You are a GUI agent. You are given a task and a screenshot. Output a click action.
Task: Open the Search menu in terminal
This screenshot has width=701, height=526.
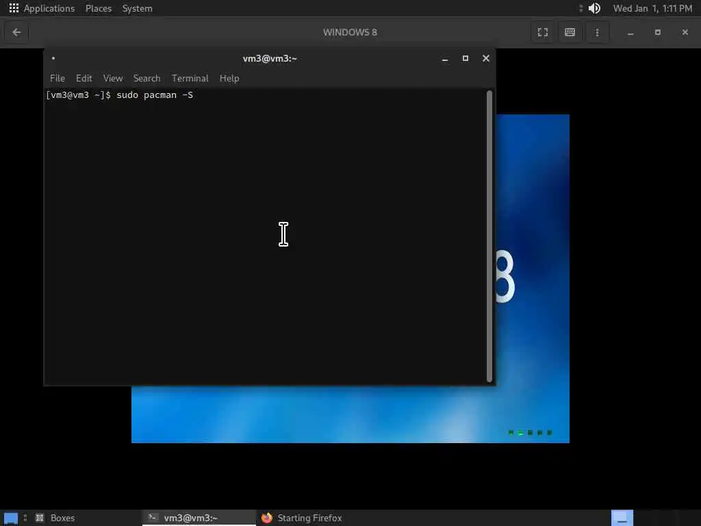tap(146, 78)
